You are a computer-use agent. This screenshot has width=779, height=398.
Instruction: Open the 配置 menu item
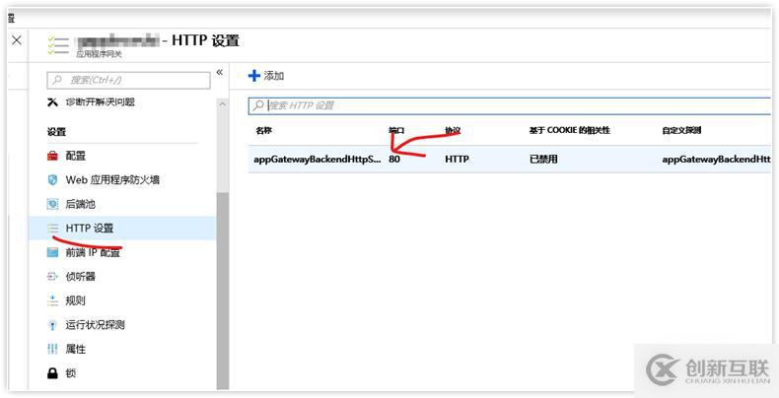coord(76,156)
